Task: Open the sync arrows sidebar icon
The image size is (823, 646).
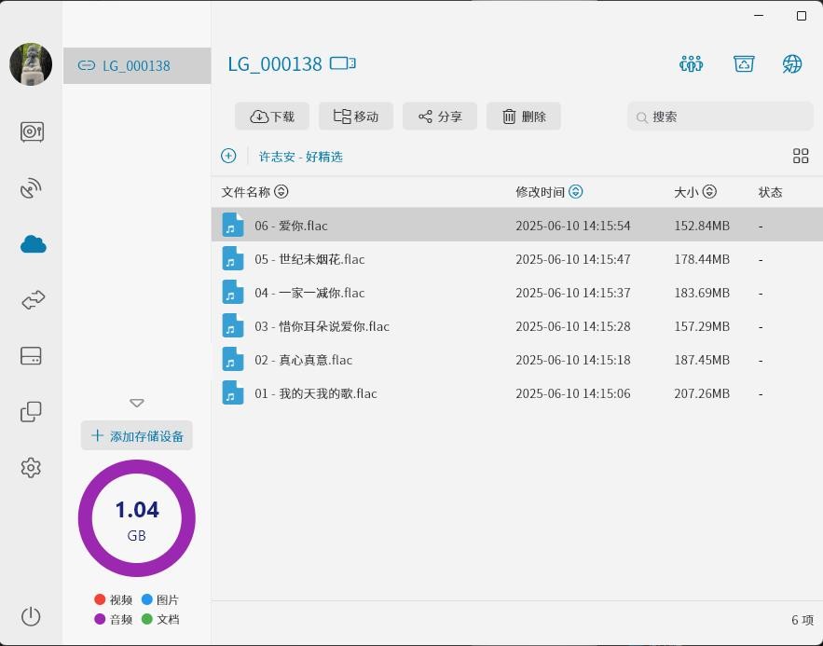Action: (33, 300)
